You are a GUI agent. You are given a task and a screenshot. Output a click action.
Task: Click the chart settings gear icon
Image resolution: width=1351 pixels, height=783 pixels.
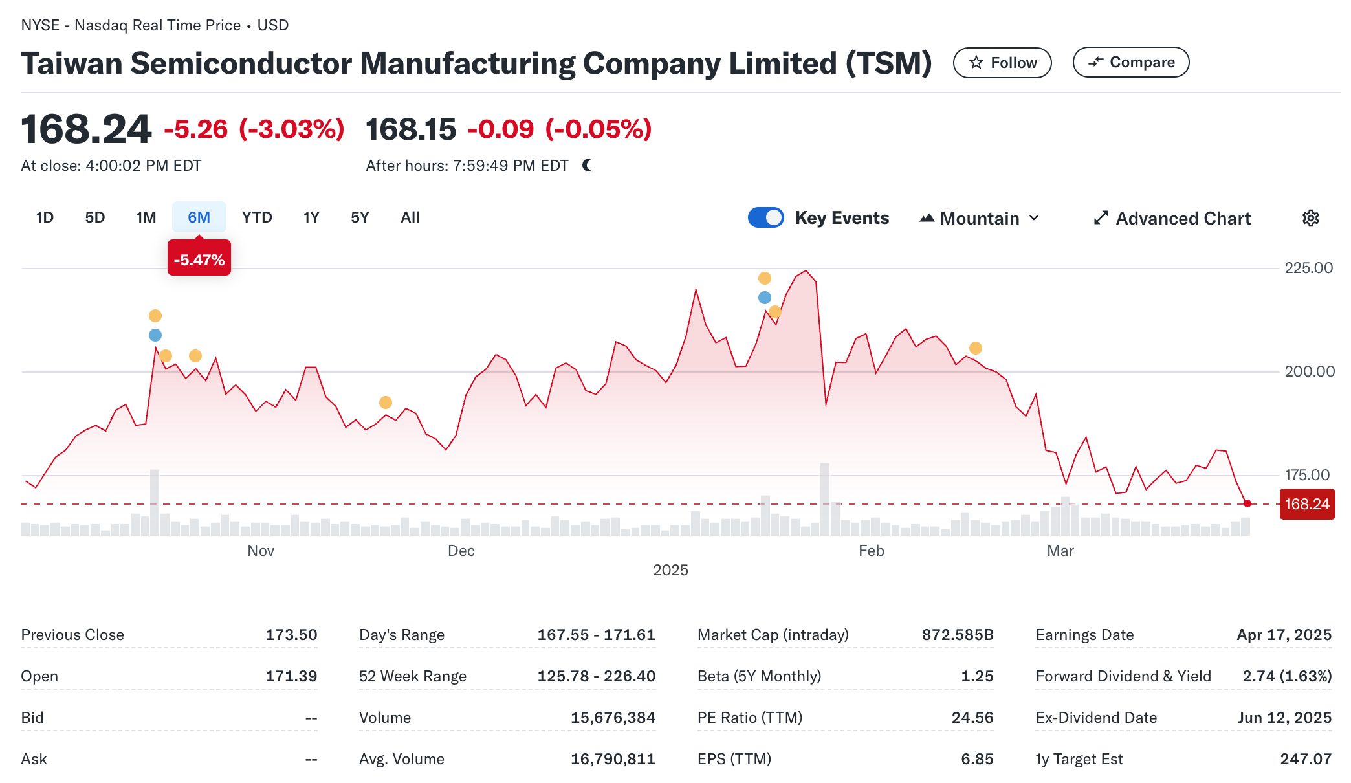(x=1310, y=218)
